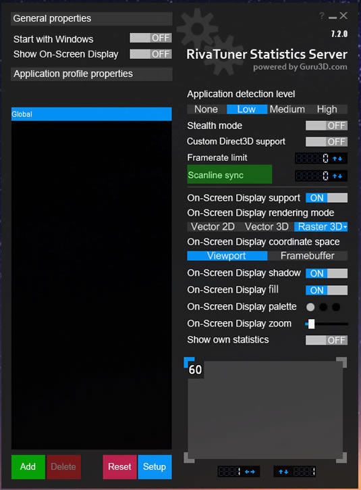The image size is (361, 490).
Task: Select the Global profile row
Action: click(x=91, y=114)
